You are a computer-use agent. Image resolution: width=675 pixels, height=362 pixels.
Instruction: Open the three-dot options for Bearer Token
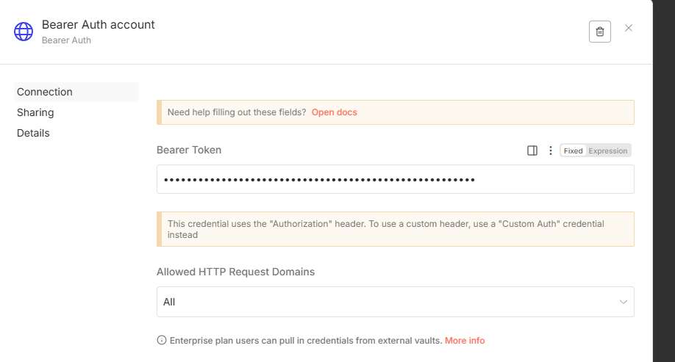551,151
